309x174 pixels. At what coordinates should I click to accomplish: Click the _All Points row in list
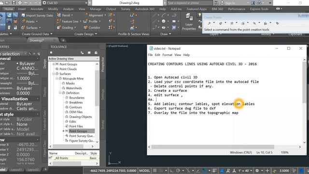pos(73,158)
